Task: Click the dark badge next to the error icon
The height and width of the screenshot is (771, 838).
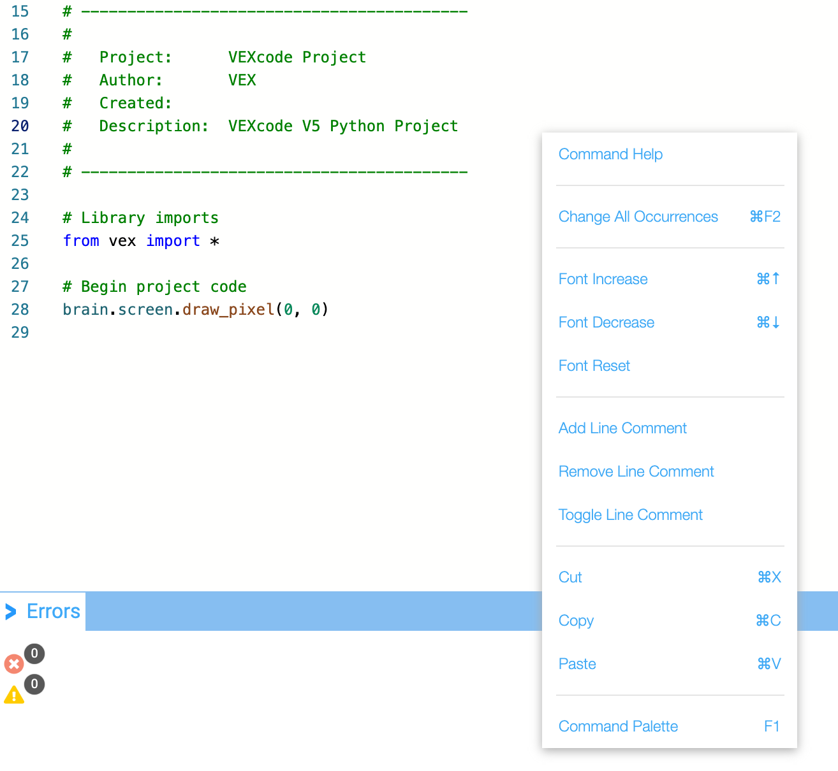Action: pyautogui.click(x=34, y=654)
